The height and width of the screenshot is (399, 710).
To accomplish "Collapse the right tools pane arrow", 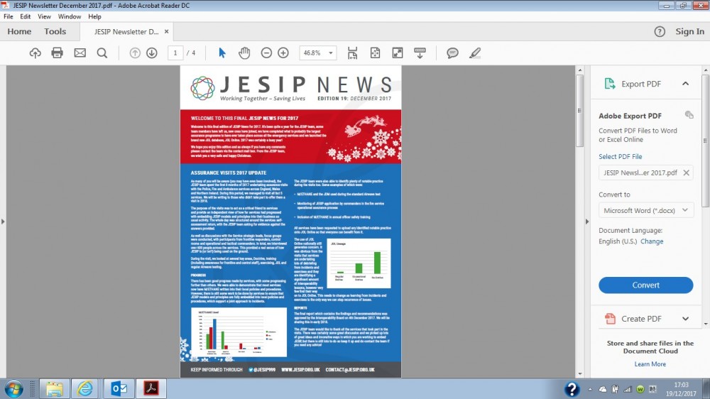I will click(x=587, y=222).
